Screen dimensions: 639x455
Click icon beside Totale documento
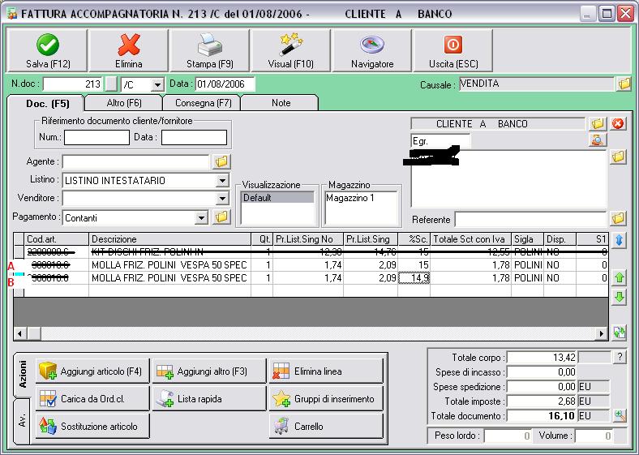[x=620, y=416]
